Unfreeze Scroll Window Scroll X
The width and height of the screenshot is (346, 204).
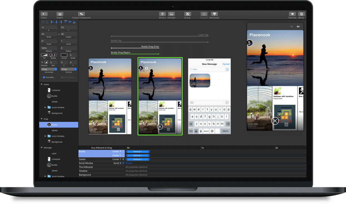coord(123,163)
